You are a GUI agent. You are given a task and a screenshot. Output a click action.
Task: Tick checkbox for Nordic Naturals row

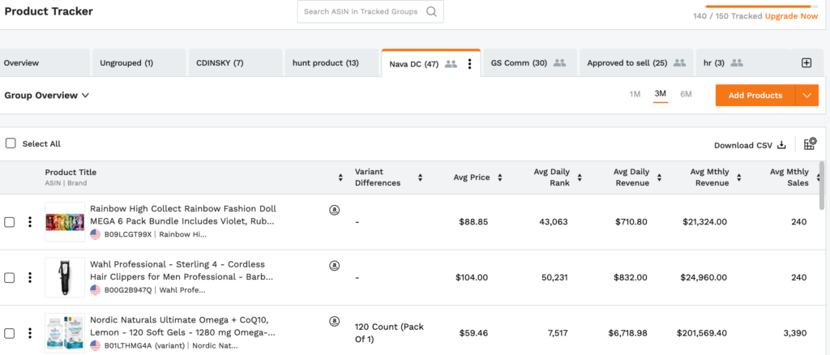10,333
